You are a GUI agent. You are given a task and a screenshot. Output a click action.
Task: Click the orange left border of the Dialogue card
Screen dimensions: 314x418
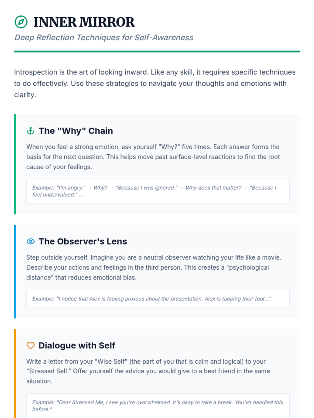pyautogui.click(x=15, y=374)
